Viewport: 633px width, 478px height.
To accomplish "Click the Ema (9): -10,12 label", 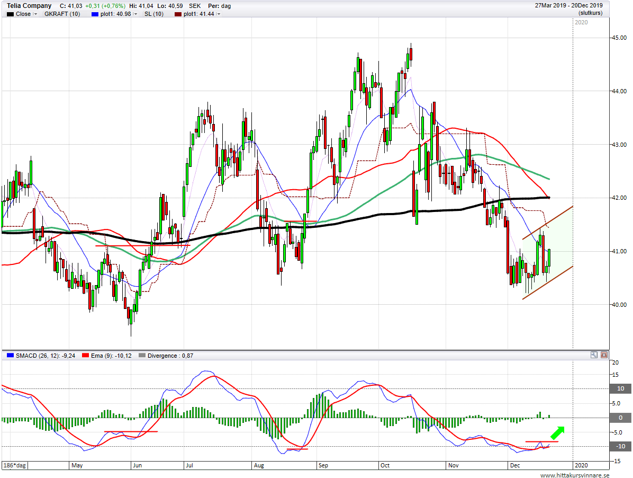I will 112,356.
